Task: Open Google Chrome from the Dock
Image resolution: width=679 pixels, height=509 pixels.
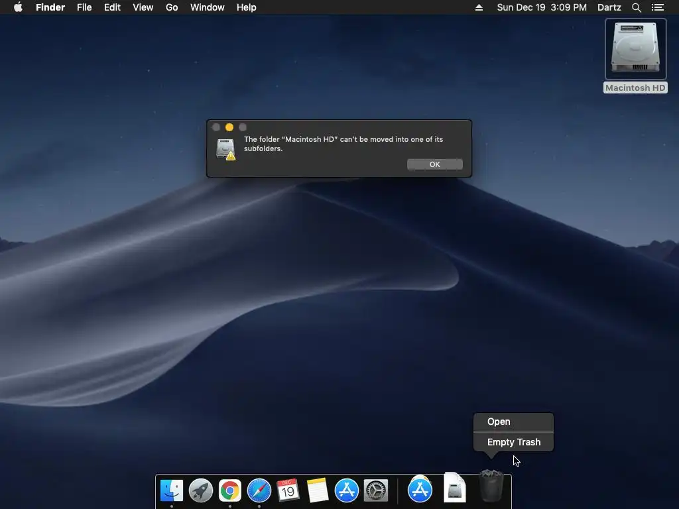Action: click(230, 490)
